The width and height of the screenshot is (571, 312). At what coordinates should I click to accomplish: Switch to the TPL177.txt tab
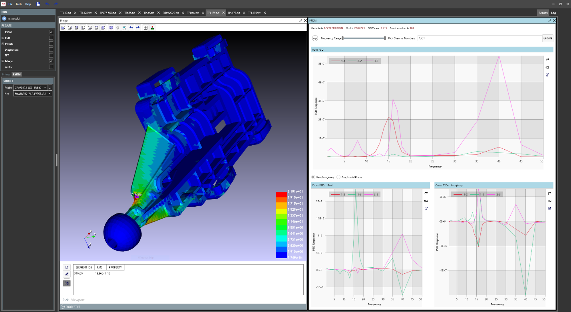pyautogui.click(x=233, y=13)
